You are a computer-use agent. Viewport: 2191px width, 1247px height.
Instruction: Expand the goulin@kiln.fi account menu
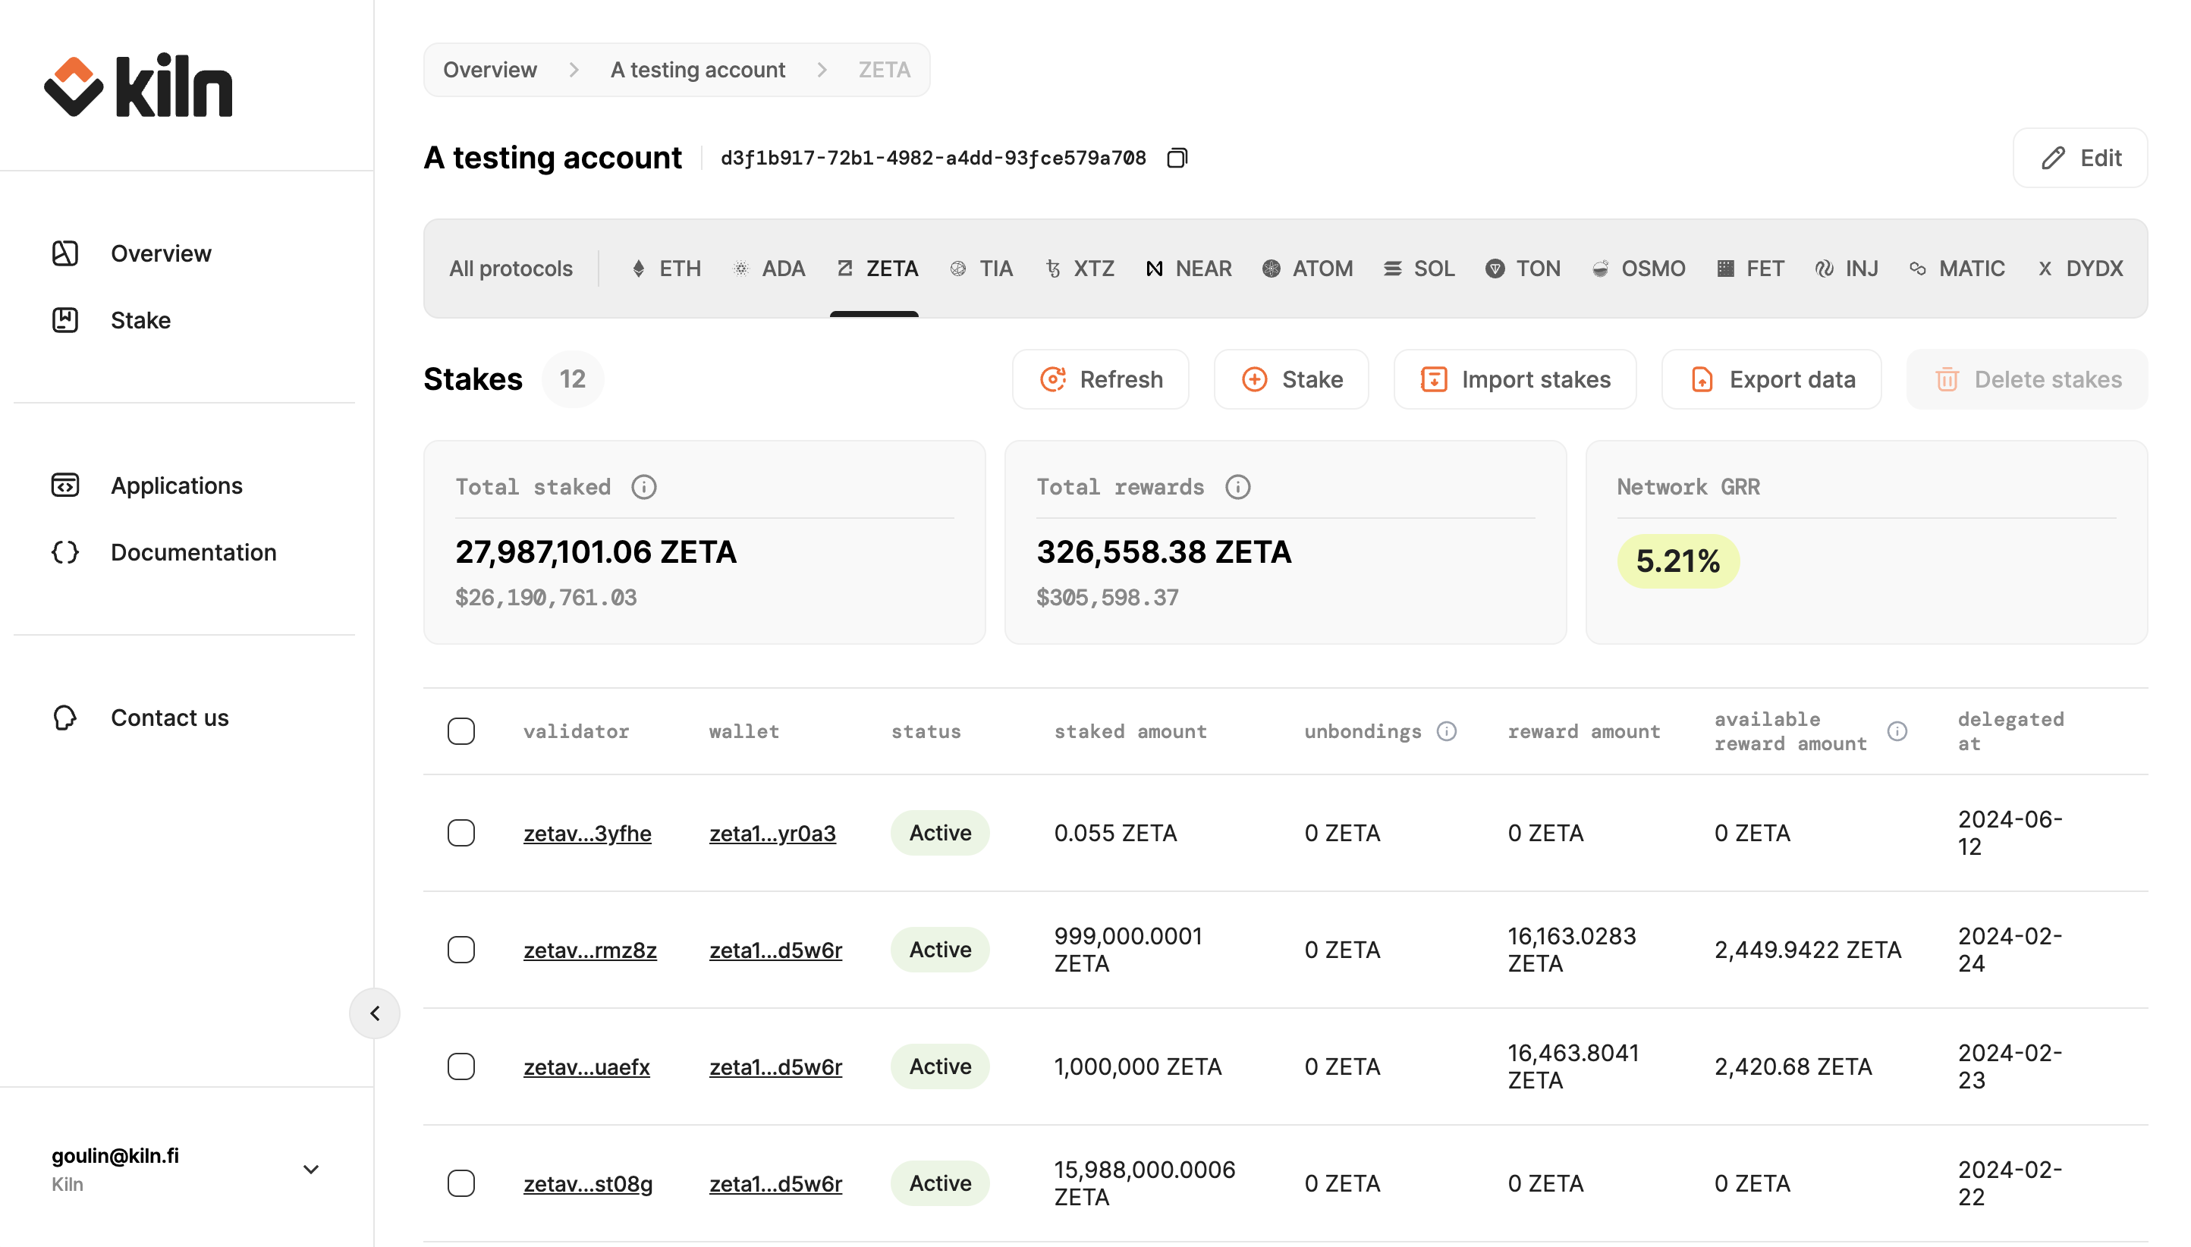tap(311, 1169)
